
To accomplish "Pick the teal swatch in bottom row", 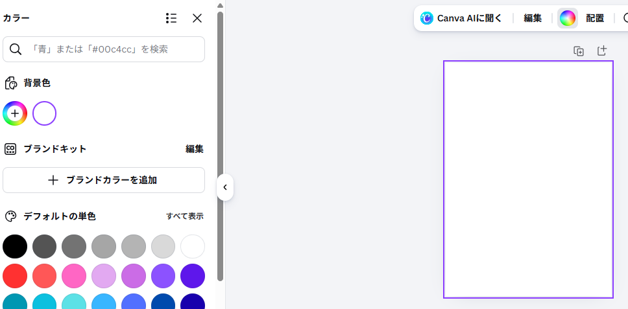I will click(x=15, y=301).
